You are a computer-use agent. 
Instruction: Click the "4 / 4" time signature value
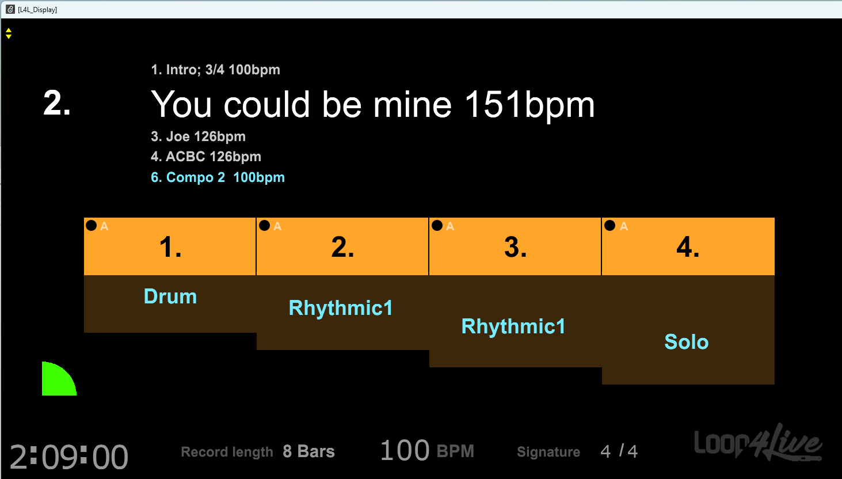(x=619, y=451)
